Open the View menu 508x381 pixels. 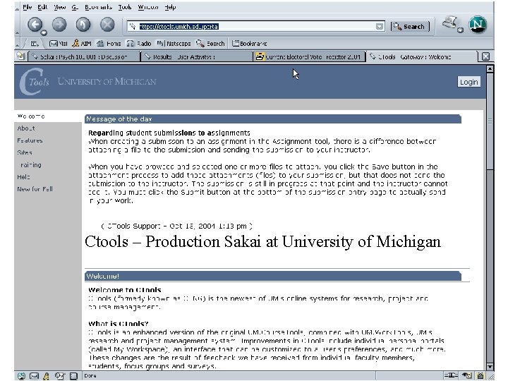[59, 7]
